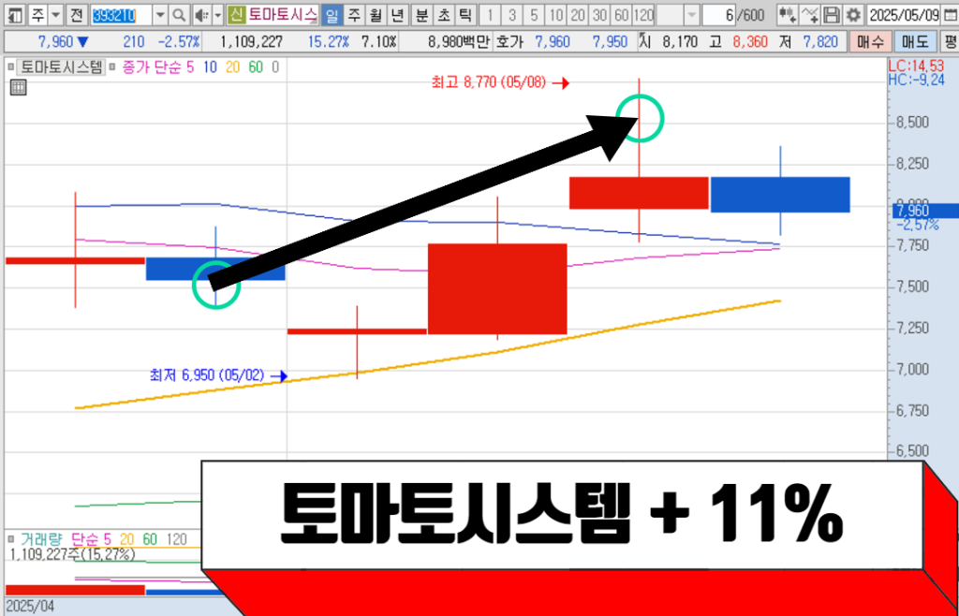Open the empty interval combo box
Image resolution: width=959 pixels, height=616 pixels.
(x=679, y=14)
